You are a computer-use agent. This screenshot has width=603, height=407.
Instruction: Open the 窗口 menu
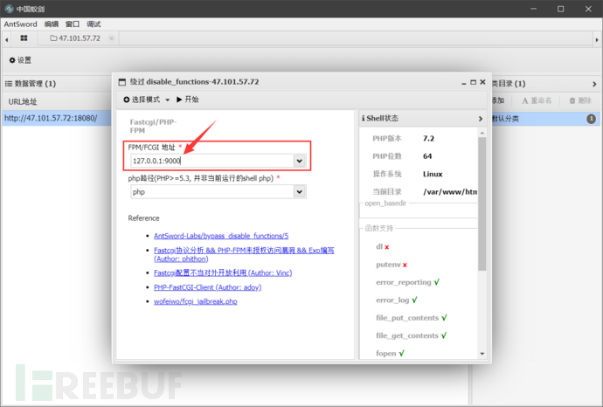pos(73,24)
